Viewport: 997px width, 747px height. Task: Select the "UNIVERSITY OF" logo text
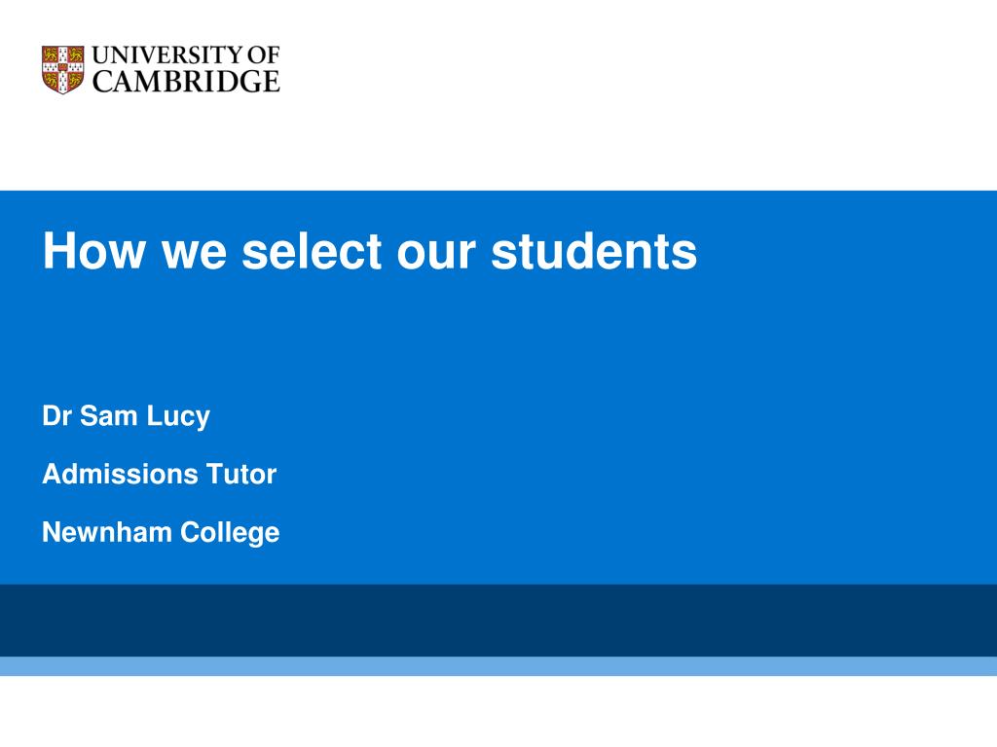click(186, 55)
